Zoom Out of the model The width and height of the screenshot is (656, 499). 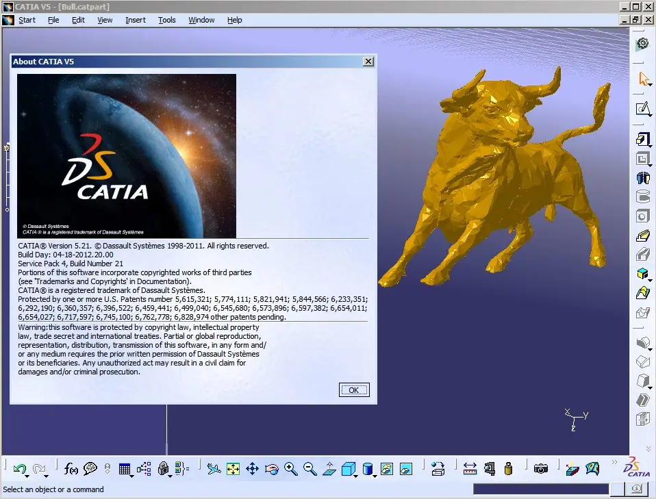point(310,469)
